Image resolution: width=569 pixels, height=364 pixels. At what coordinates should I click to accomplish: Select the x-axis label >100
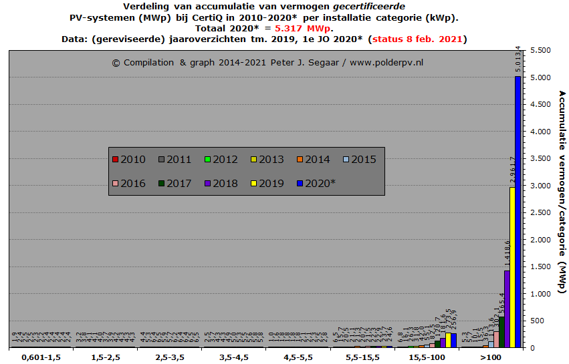(x=491, y=357)
